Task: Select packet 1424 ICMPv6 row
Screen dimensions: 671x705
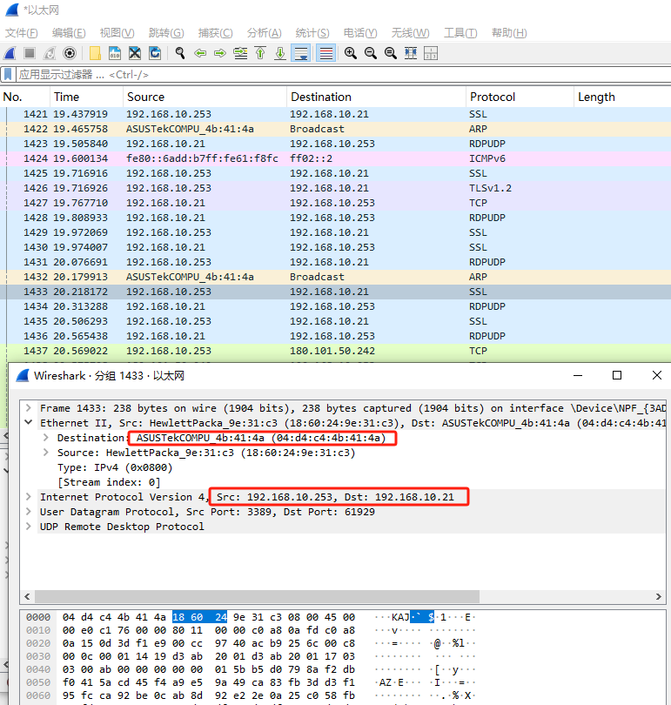Action: [335, 158]
